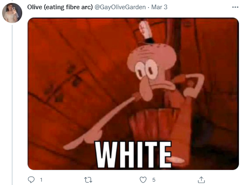Click Squidward's raised arm behind his head
246x185 pixels.
coord(193,84)
